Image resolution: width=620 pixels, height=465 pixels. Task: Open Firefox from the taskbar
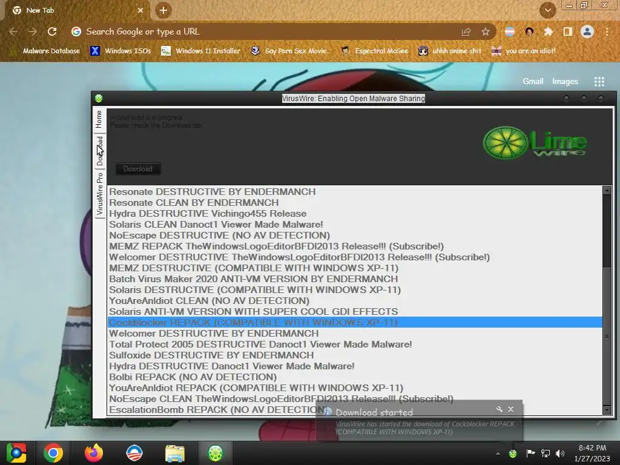tap(94, 453)
